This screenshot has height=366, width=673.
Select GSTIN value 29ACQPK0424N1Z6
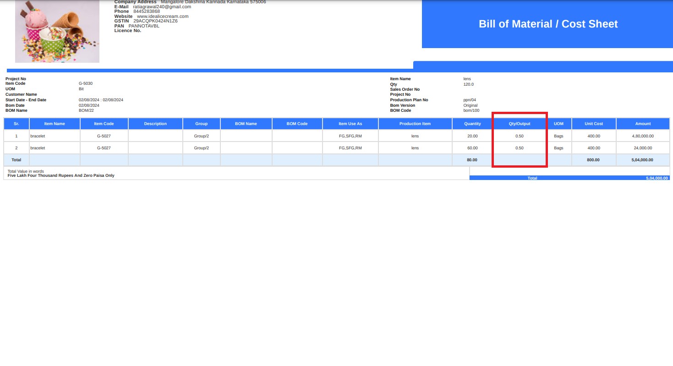(155, 21)
